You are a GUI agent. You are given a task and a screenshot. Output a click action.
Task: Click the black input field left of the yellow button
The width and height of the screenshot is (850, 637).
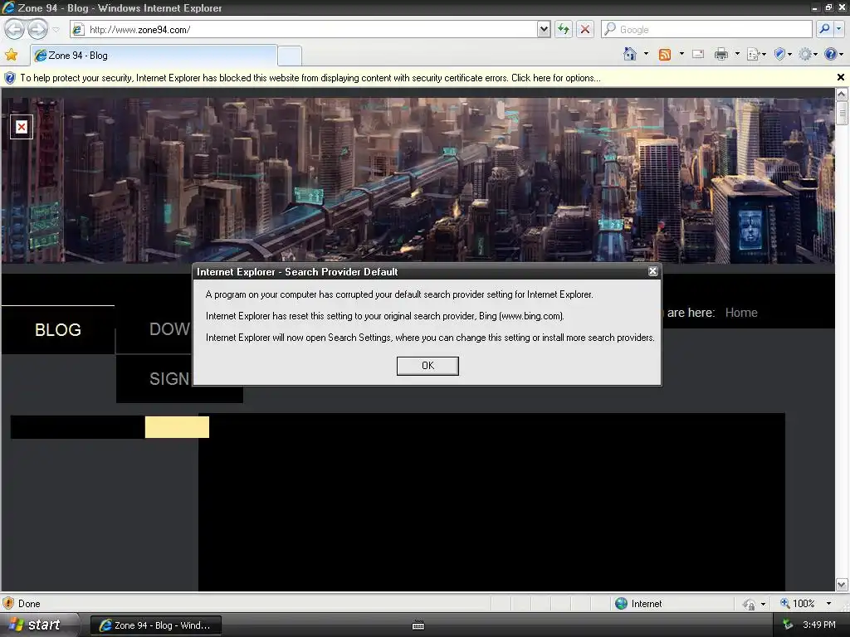[x=77, y=427]
